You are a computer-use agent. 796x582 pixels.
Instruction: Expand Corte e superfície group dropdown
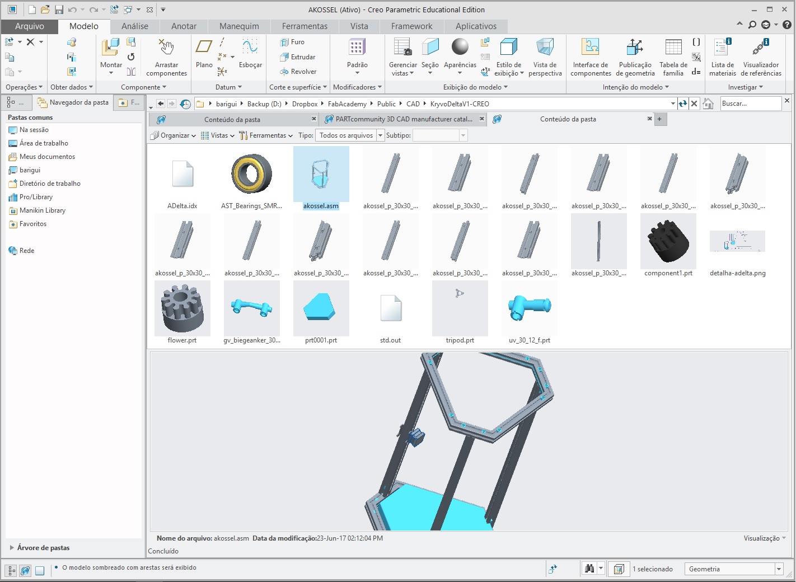point(298,87)
